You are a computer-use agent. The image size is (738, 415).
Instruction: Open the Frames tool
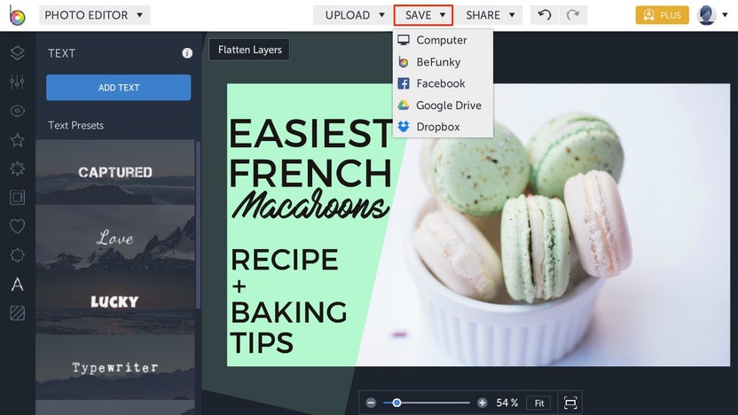pyautogui.click(x=18, y=197)
